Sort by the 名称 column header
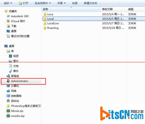Screen dimensions: 145x124 click(71, 9)
